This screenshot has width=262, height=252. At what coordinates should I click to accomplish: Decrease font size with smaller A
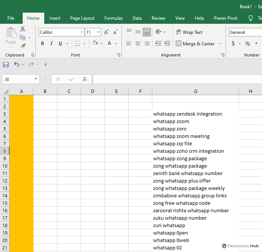pos(115,32)
